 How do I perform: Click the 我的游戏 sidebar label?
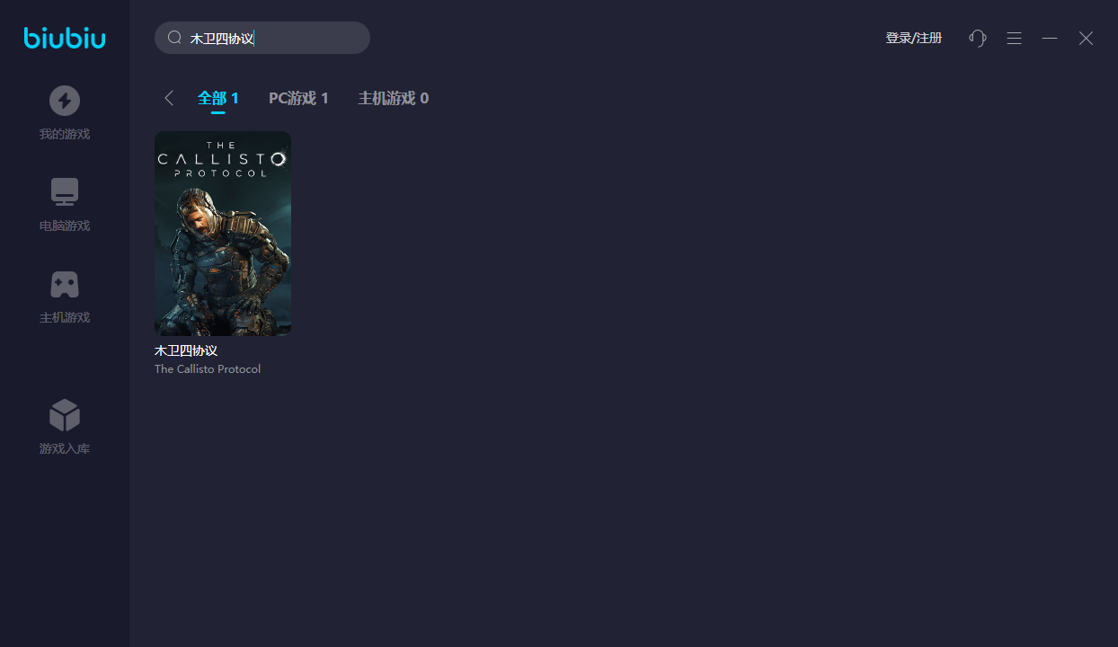pyautogui.click(x=65, y=134)
